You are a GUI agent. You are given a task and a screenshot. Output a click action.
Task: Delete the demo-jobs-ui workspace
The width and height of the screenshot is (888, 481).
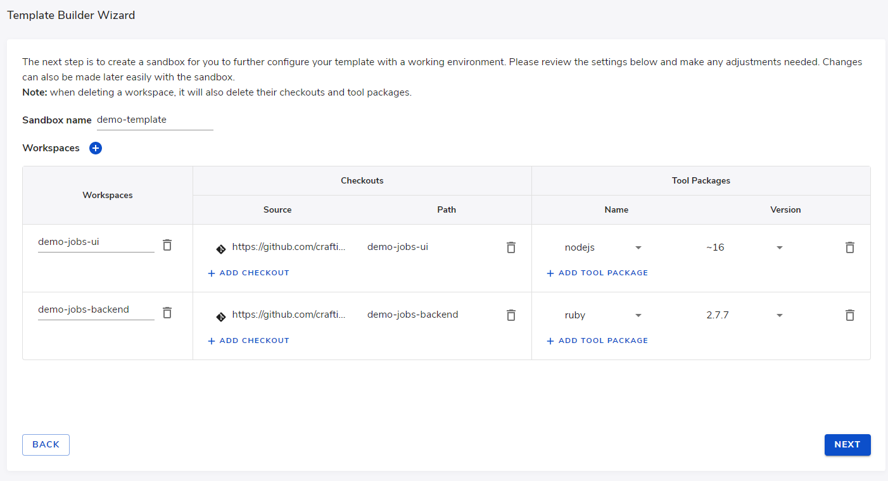pos(167,245)
